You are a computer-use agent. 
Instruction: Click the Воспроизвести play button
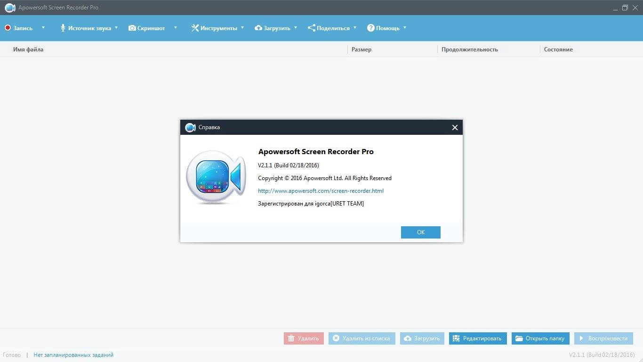pos(603,338)
